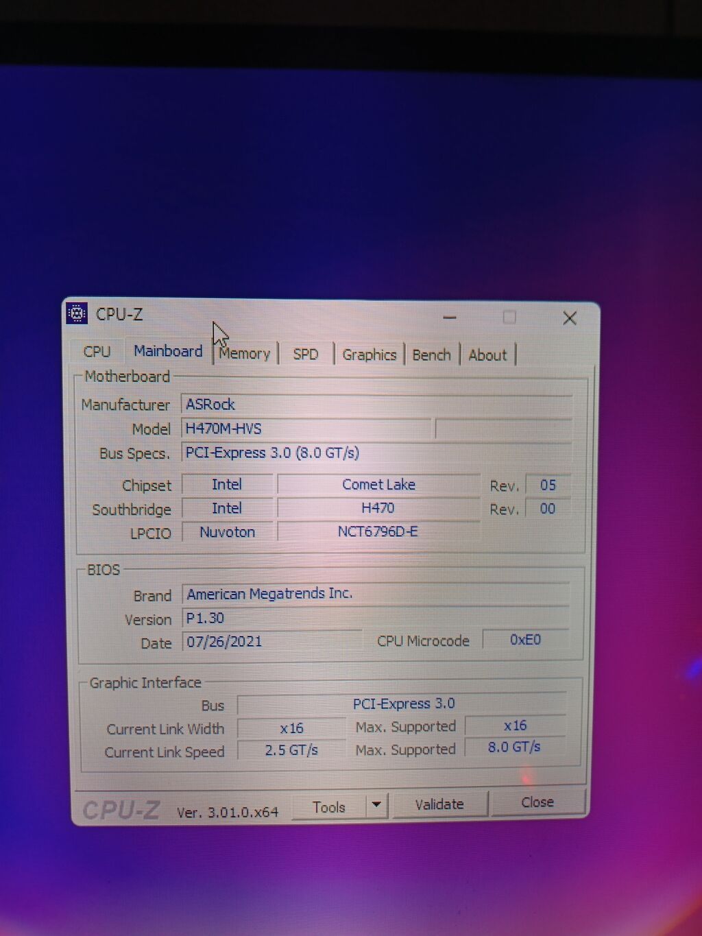
Task: Close CPU-Z with the title bar X
Action: (570, 318)
